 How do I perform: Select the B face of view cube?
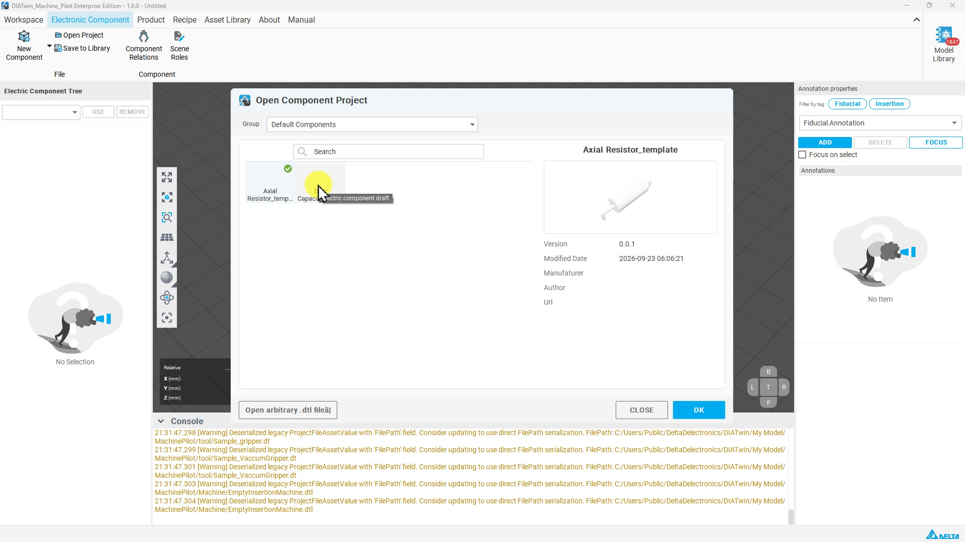pos(768,372)
